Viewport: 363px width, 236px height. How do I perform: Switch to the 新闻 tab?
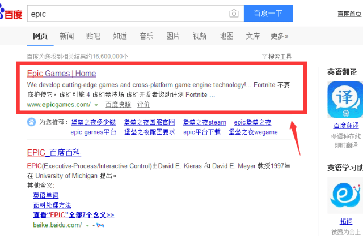pyautogui.click(x=66, y=36)
